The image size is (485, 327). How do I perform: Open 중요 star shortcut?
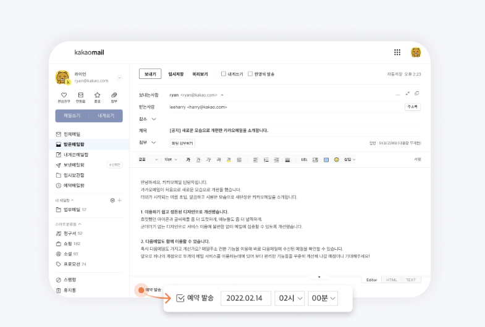click(98, 97)
